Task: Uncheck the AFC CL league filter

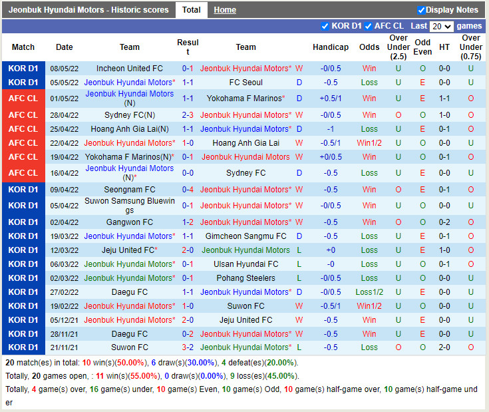Action: (368, 26)
